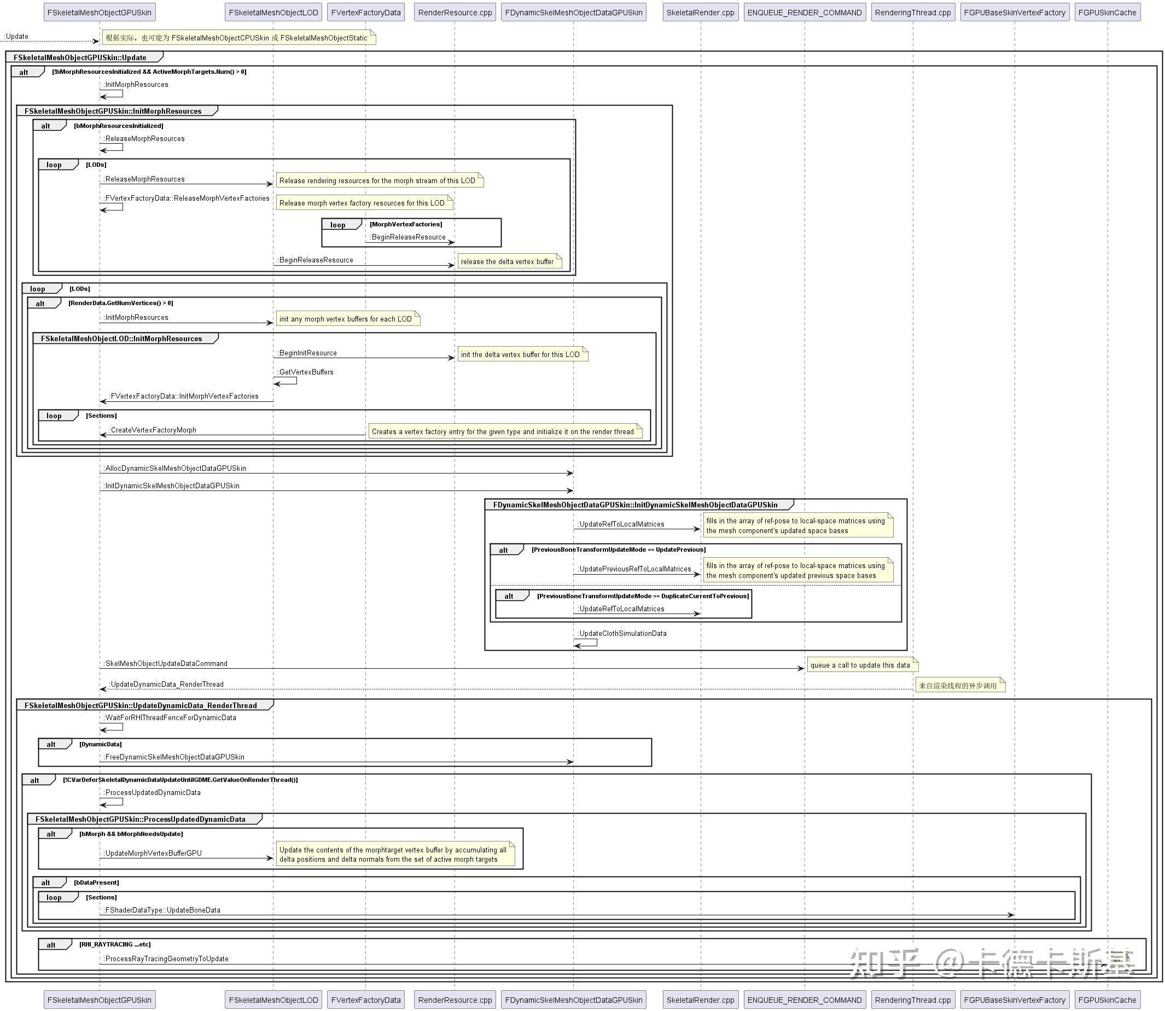Click the top FSkeletalMeshObjectGPUSkin participant box
Image resolution: width=1165 pixels, height=1011 pixels.
(x=100, y=13)
